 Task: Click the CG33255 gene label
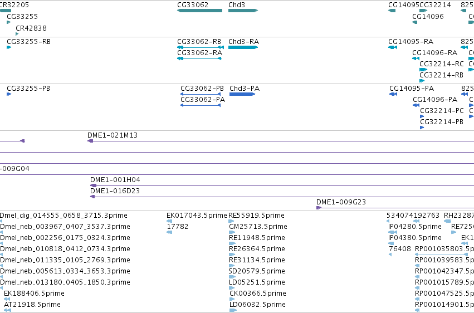(22, 16)
